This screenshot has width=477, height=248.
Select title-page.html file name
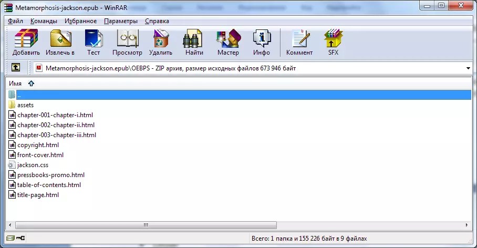(38, 195)
